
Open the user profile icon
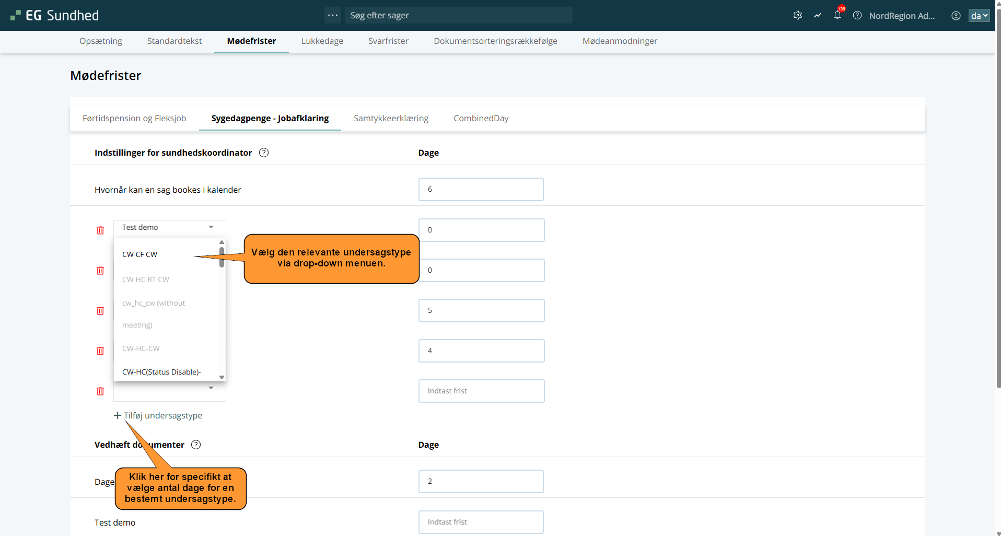click(956, 15)
